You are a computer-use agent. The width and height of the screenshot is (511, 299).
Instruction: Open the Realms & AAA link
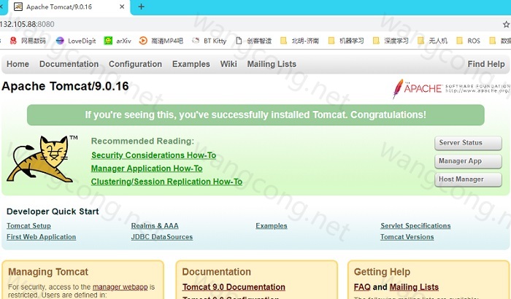[155, 226]
